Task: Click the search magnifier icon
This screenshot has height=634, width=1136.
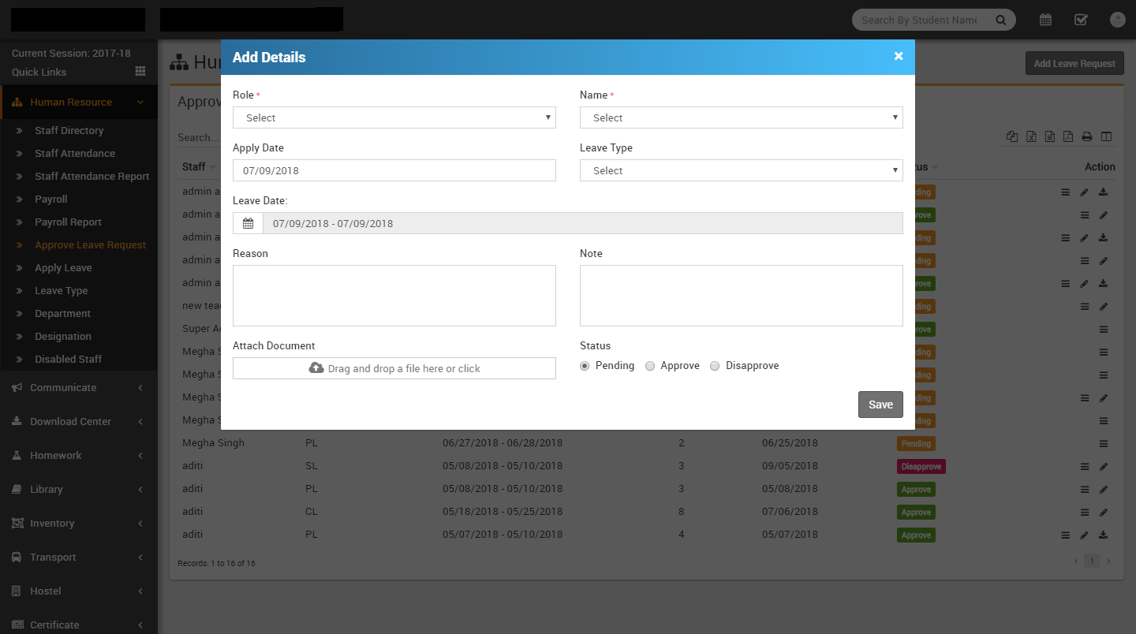Action: 1001,20
